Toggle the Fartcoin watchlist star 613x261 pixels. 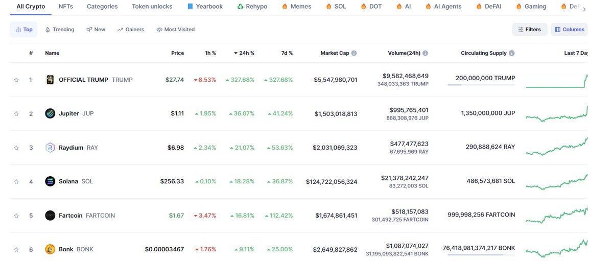point(16,216)
